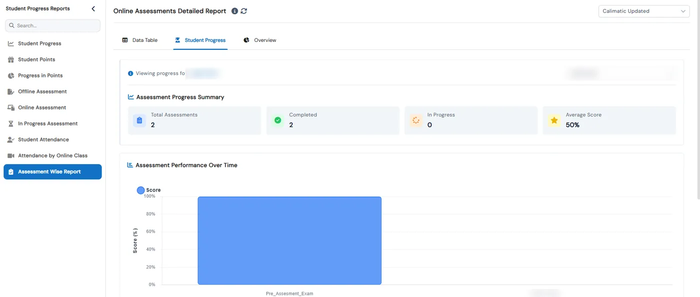The image size is (700, 297).
Task: Click the Offline Assessment document icon
Action: coord(11,91)
